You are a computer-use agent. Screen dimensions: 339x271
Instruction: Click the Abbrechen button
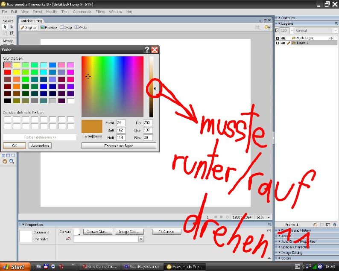[x=40, y=146]
